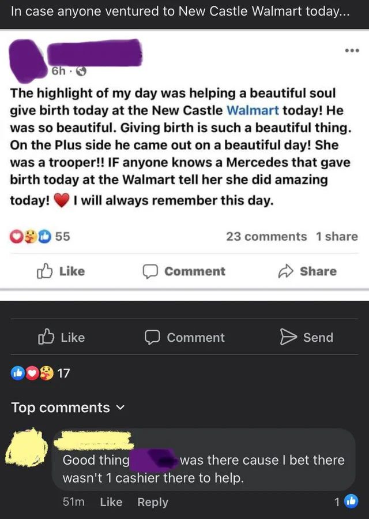View the 1 share count
369x519 pixels.
(x=337, y=236)
